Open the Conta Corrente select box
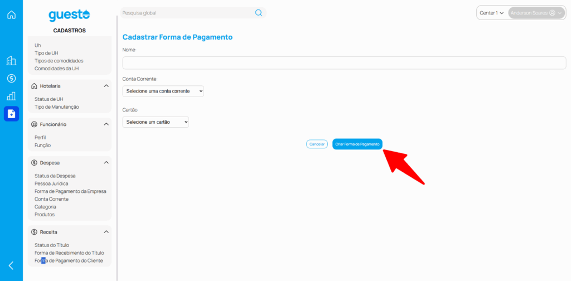The image size is (571, 281). tap(163, 91)
